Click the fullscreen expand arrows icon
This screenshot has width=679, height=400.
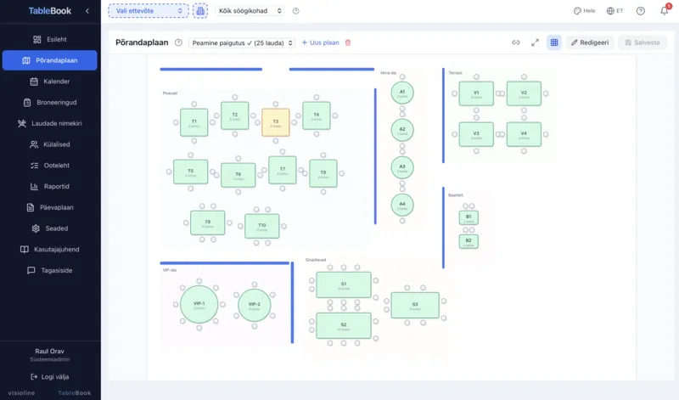535,42
